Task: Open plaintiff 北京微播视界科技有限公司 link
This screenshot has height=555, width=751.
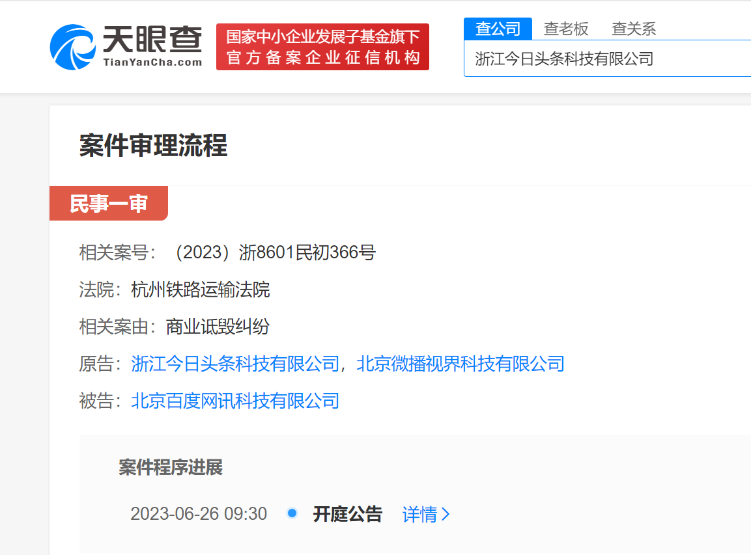Action: pyautogui.click(x=460, y=364)
